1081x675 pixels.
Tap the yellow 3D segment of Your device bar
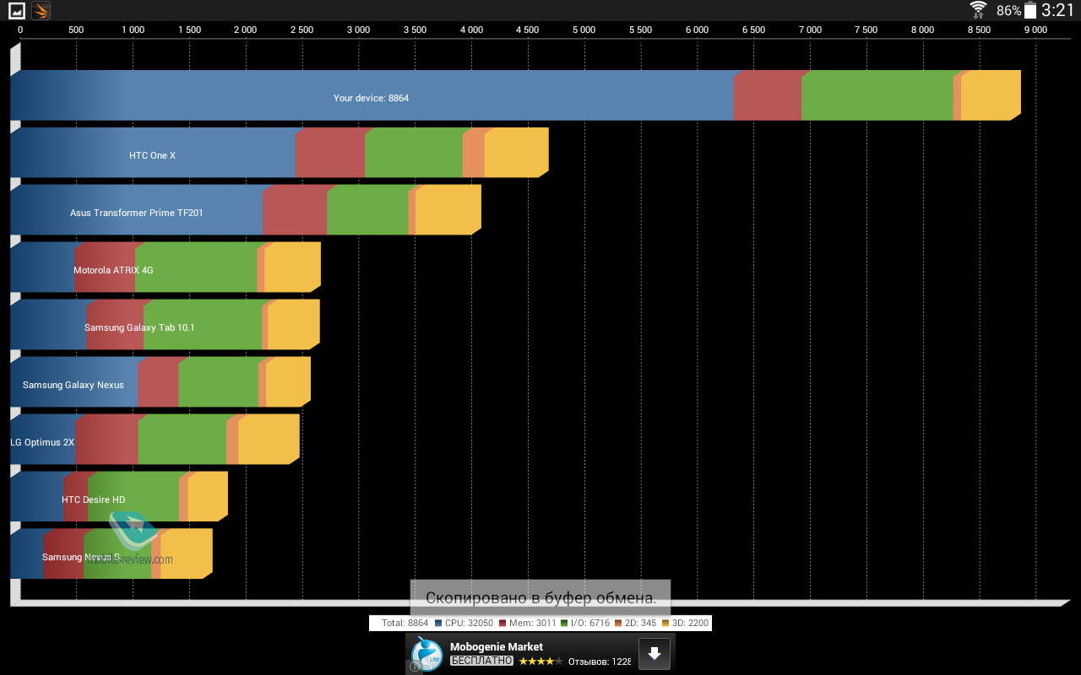coord(990,96)
